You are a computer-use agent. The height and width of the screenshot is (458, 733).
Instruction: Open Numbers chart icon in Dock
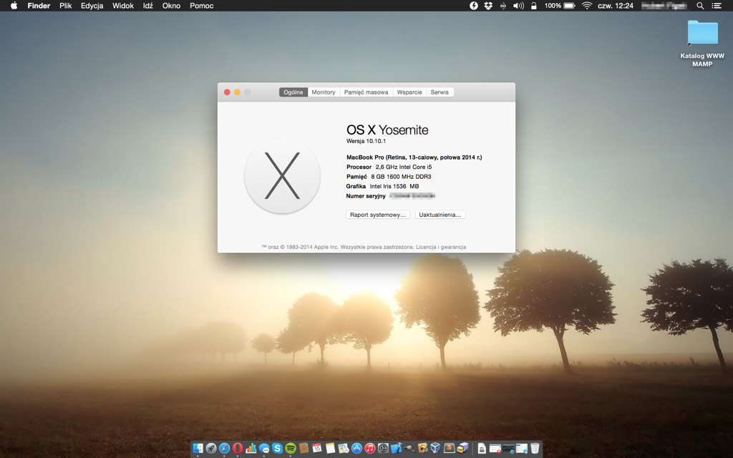pyautogui.click(x=251, y=448)
